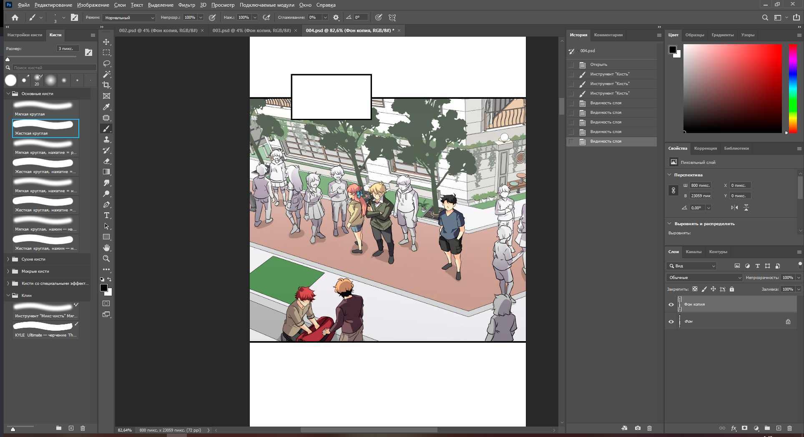Collapse the "Перспектива" section
This screenshot has width=804, height=437.
(x=670, y=175)
